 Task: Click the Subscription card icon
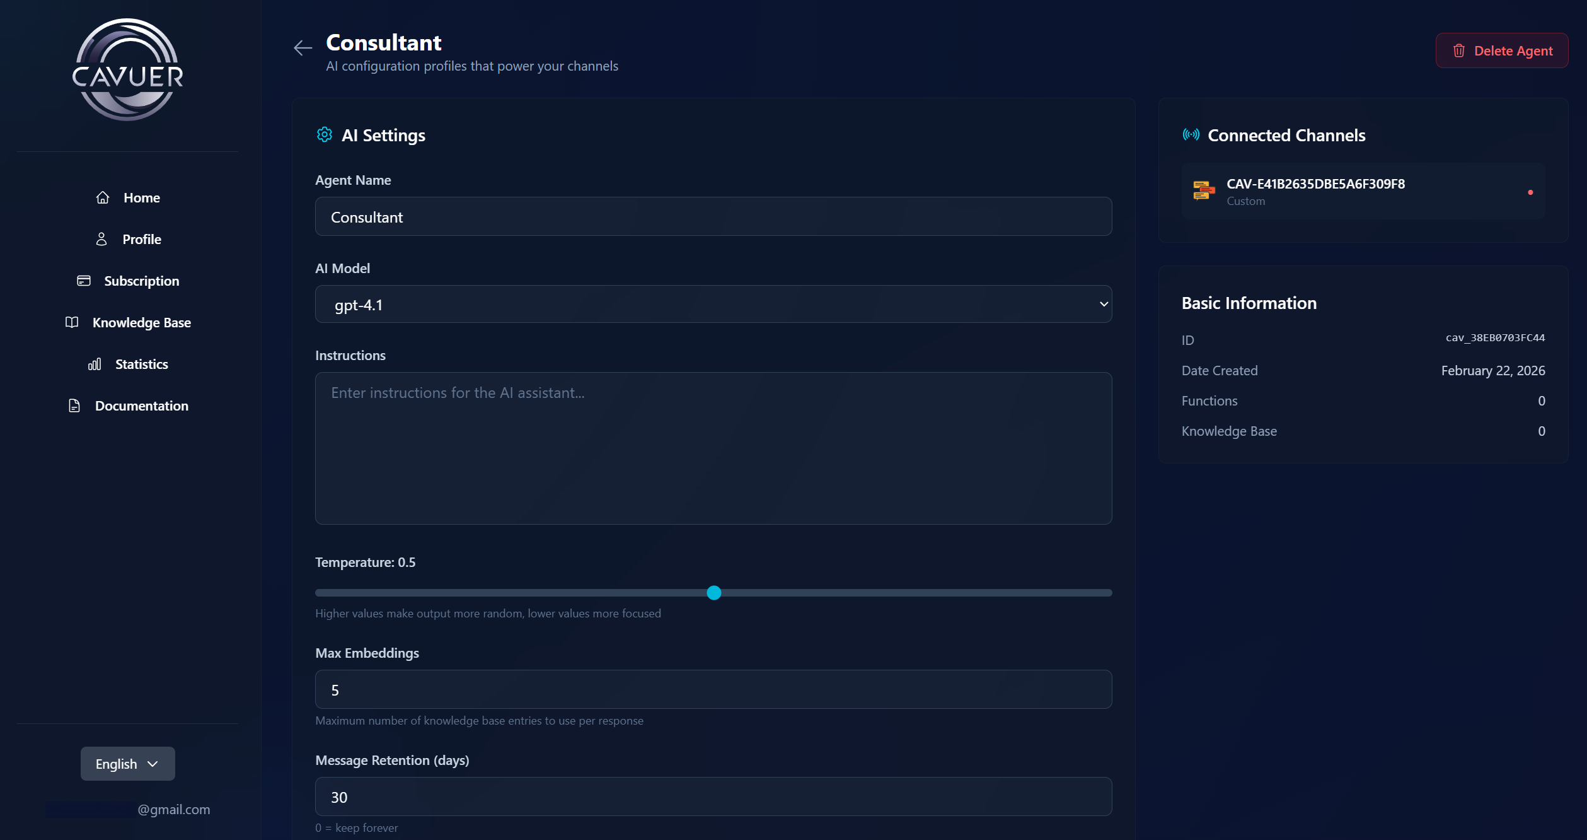point(84,281)
